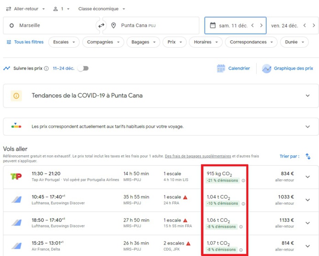The width and height of the screenshot is (319, 256).
Task: Click emissions info icon for 1,04 t CO2
Action: click(243, 204)
